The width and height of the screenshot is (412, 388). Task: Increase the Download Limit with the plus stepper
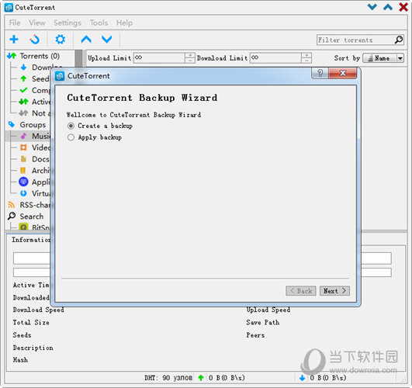(306, 55)
